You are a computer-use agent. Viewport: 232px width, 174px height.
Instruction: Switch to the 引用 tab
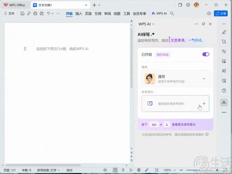coord(98,14)
